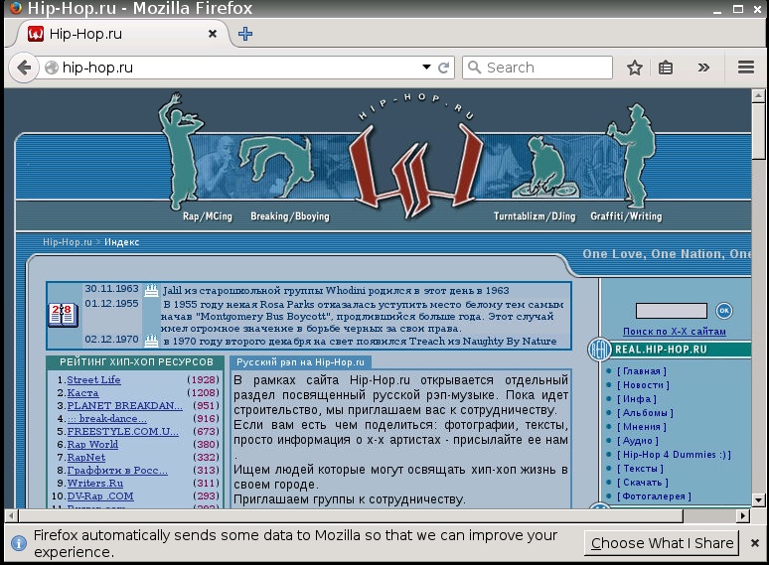Dismiss the data sharing notification bar

click(755, 543)
